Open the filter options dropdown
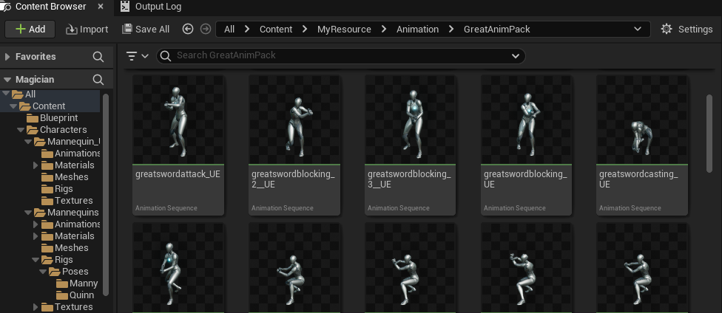The height and width of the screenshot is (313, 722). click(137, 56)
